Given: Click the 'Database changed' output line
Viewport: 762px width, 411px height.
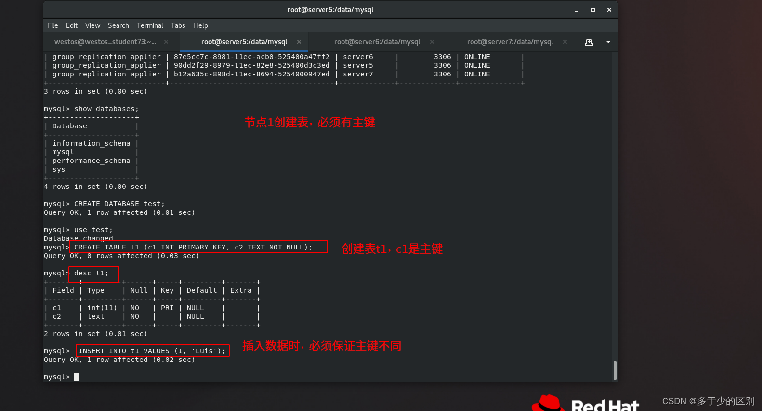Looking at the screenshot, I should [79, 238].
